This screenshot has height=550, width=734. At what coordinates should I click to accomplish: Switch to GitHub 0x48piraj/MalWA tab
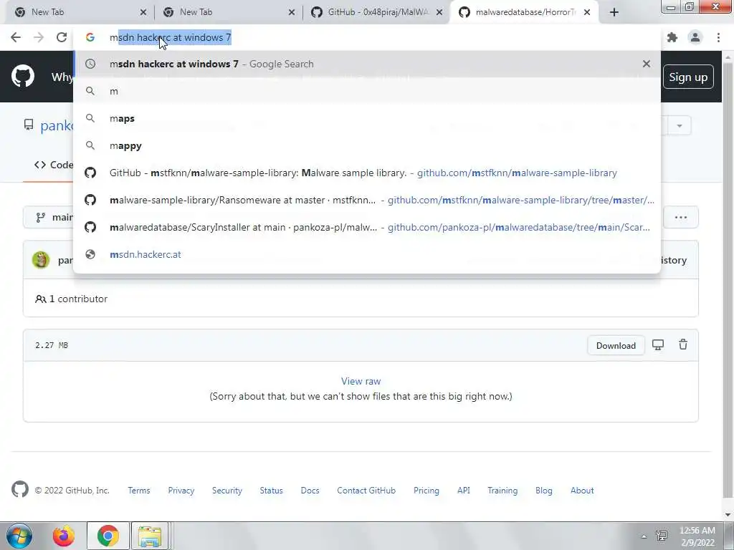pyautogui.click(x=375, y=12)
